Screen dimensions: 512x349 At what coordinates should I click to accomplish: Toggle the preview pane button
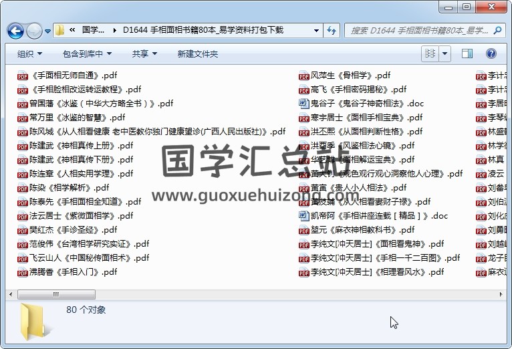pos(467,53)
